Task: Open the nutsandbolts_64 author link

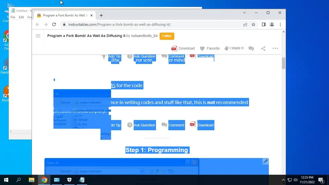Action: click(x=144, y=36)
